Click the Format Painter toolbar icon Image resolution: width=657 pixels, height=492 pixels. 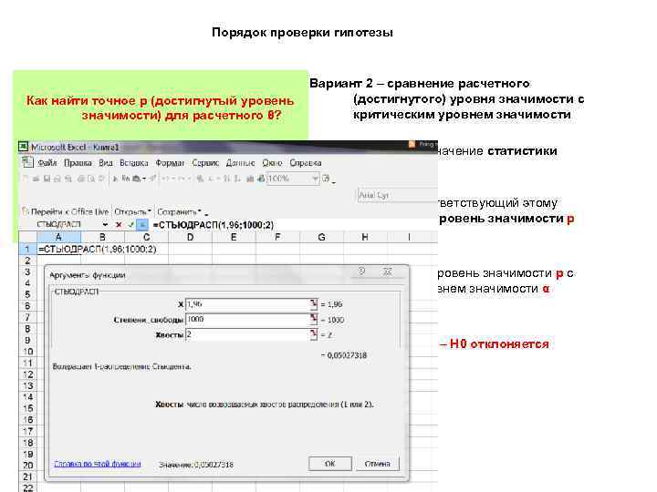tap(152, 179)
